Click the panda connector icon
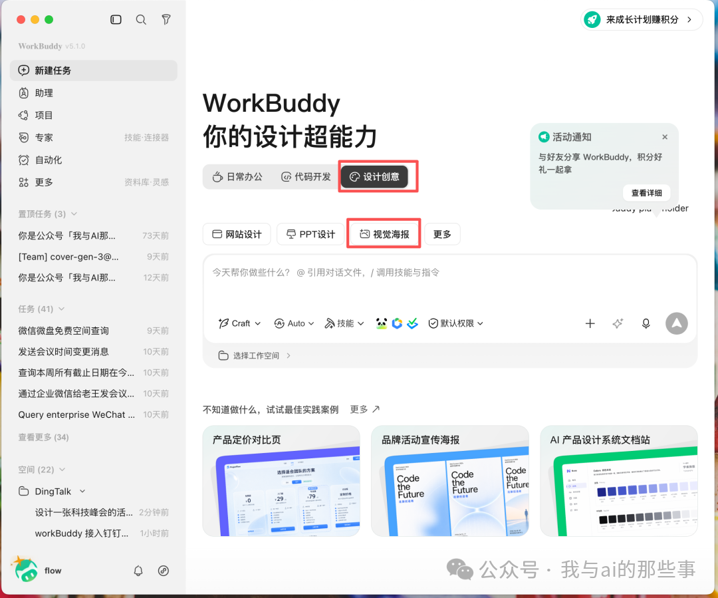718x598 pixels. pos(382,323)
